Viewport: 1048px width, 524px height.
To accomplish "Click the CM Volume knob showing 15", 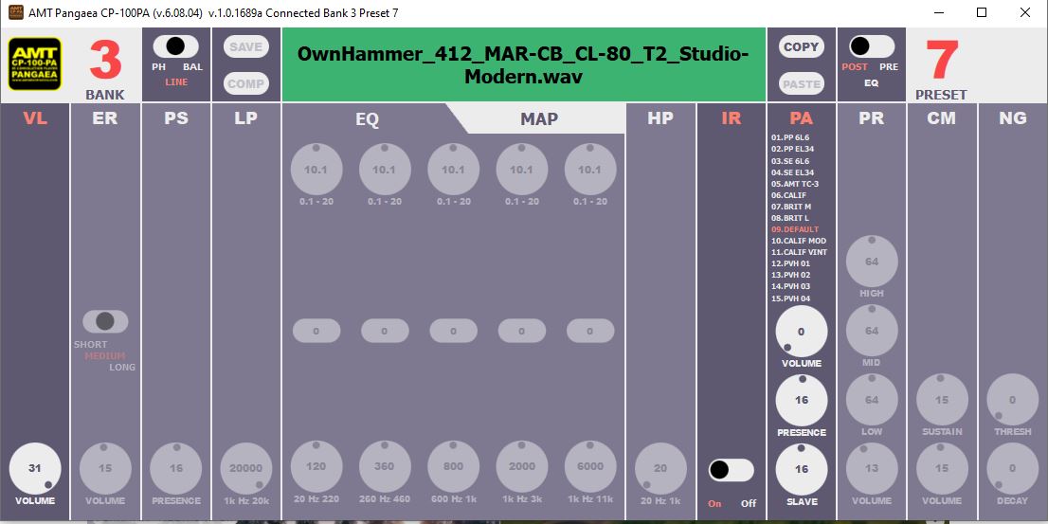I will [942, 468].
